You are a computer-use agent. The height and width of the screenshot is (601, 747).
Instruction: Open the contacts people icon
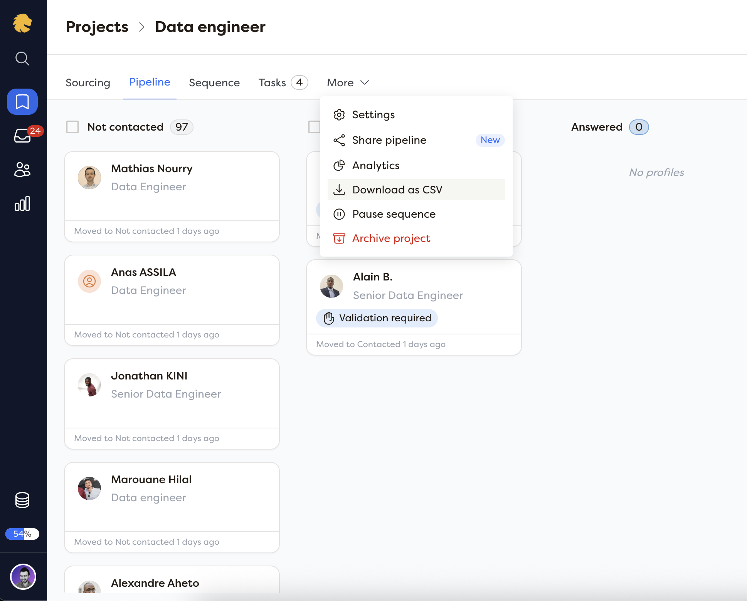(22, 170)
